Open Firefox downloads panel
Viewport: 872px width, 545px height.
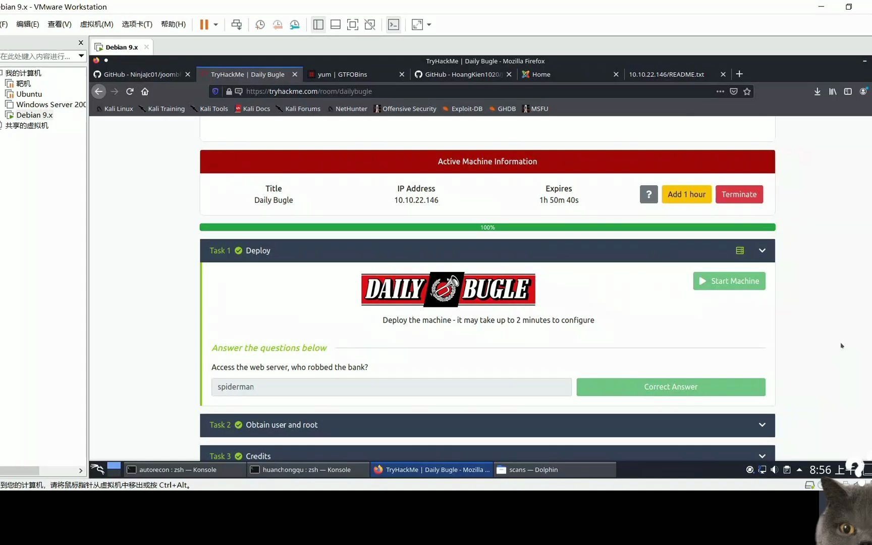(x=817, y=91)
